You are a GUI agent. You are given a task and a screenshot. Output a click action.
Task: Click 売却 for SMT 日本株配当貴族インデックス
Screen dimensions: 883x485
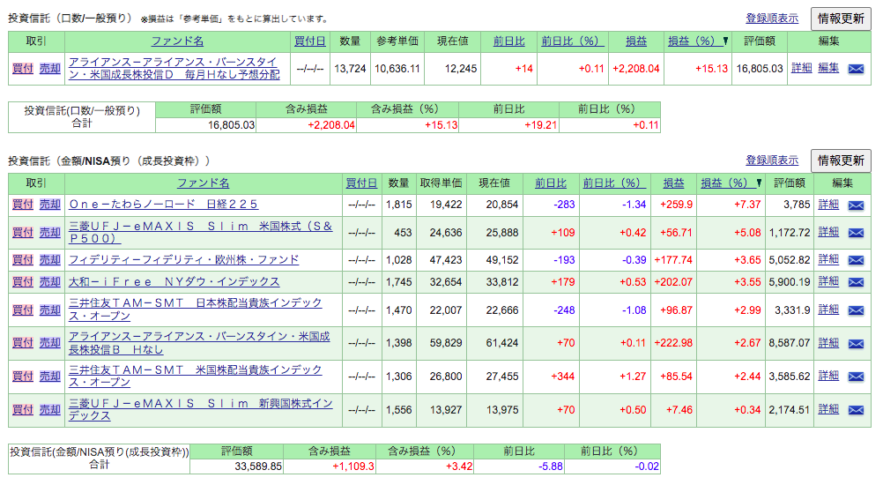[49, 310]
